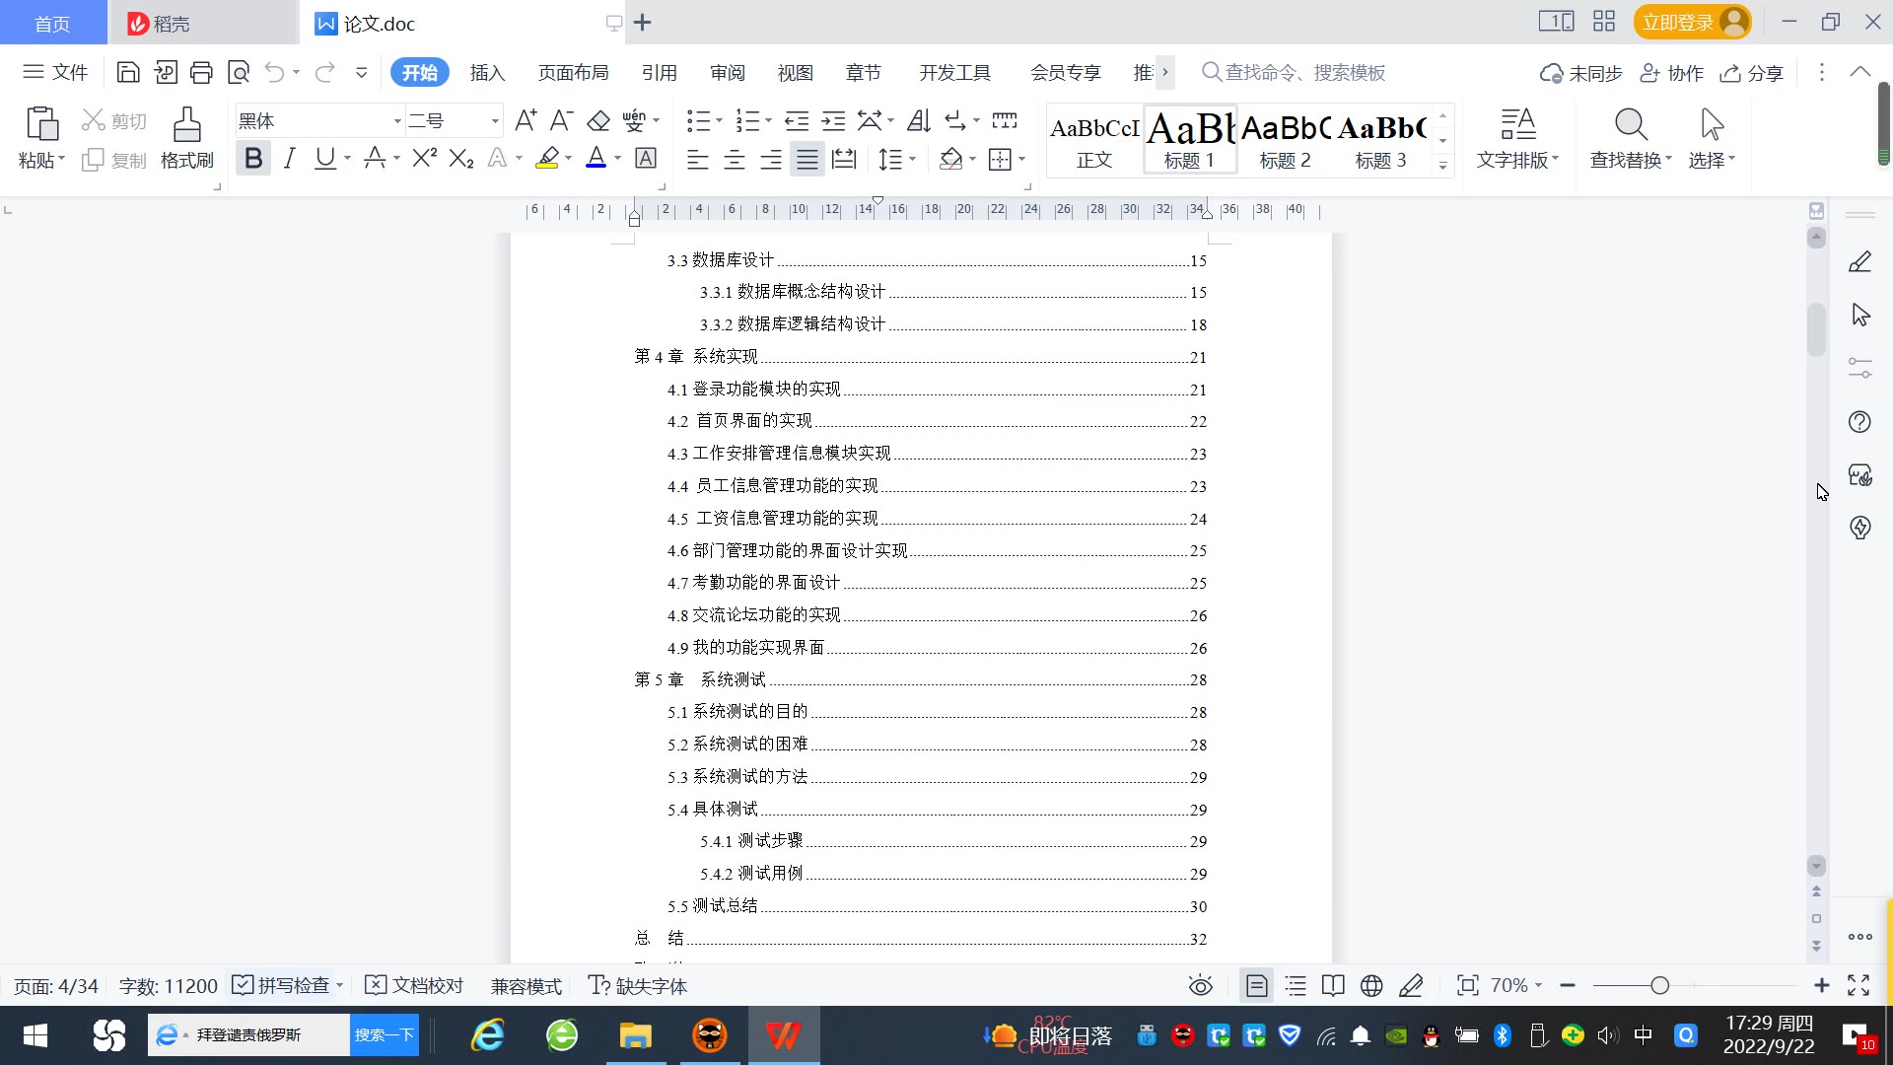Open the font size dropdown (二号)
This screenshot has height=1065, width=1893.
[495, 121]
